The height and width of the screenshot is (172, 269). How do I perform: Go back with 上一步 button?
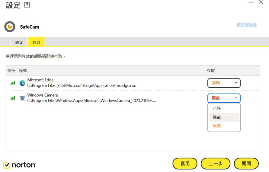(216, 164)
